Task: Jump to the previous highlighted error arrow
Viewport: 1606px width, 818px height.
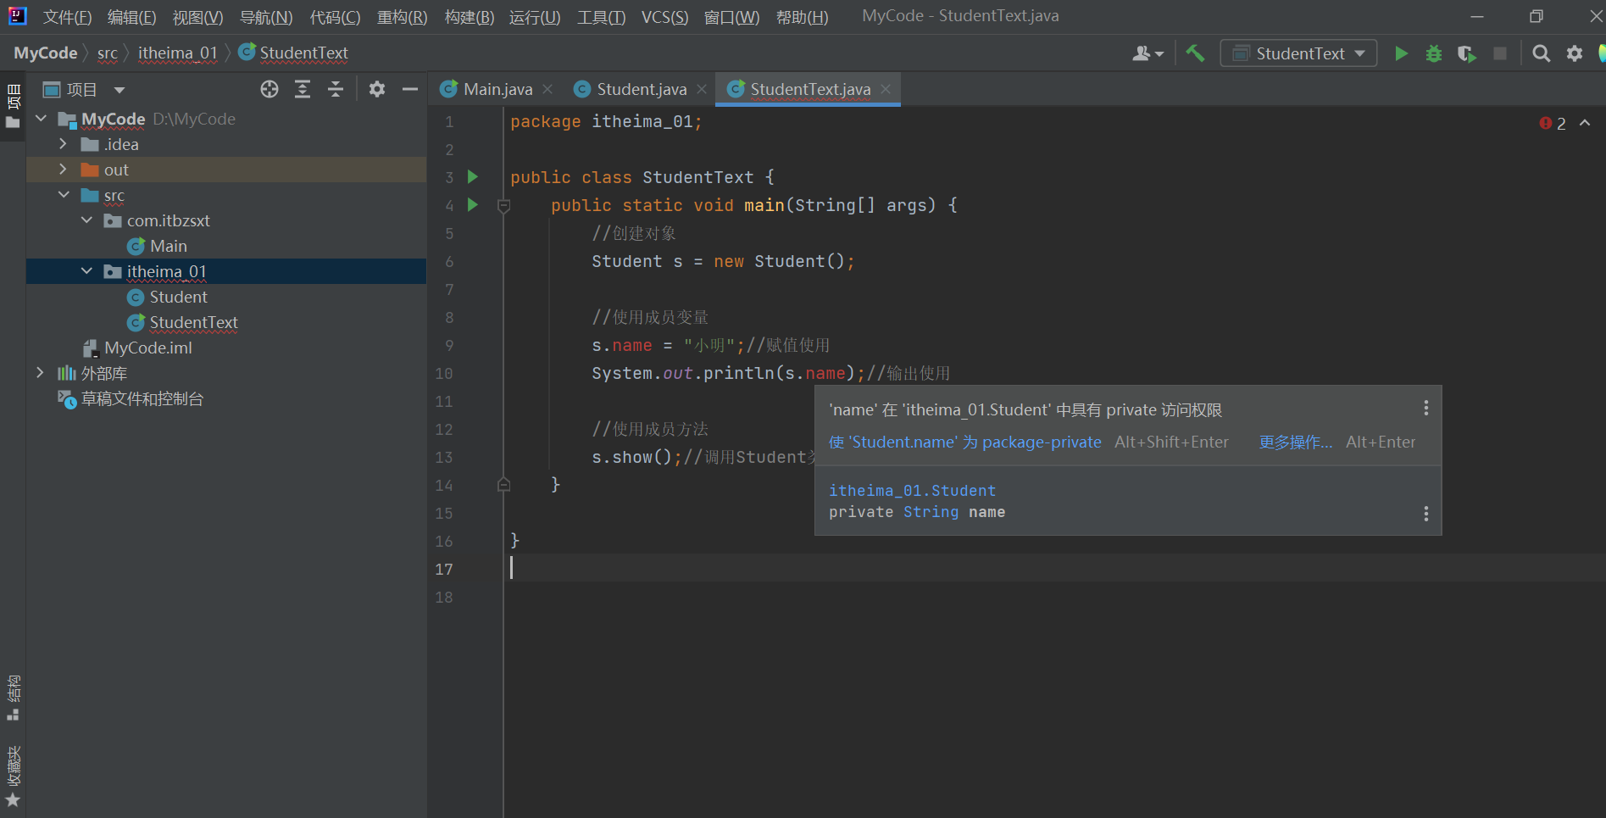Action: (x=1585, y=123)
